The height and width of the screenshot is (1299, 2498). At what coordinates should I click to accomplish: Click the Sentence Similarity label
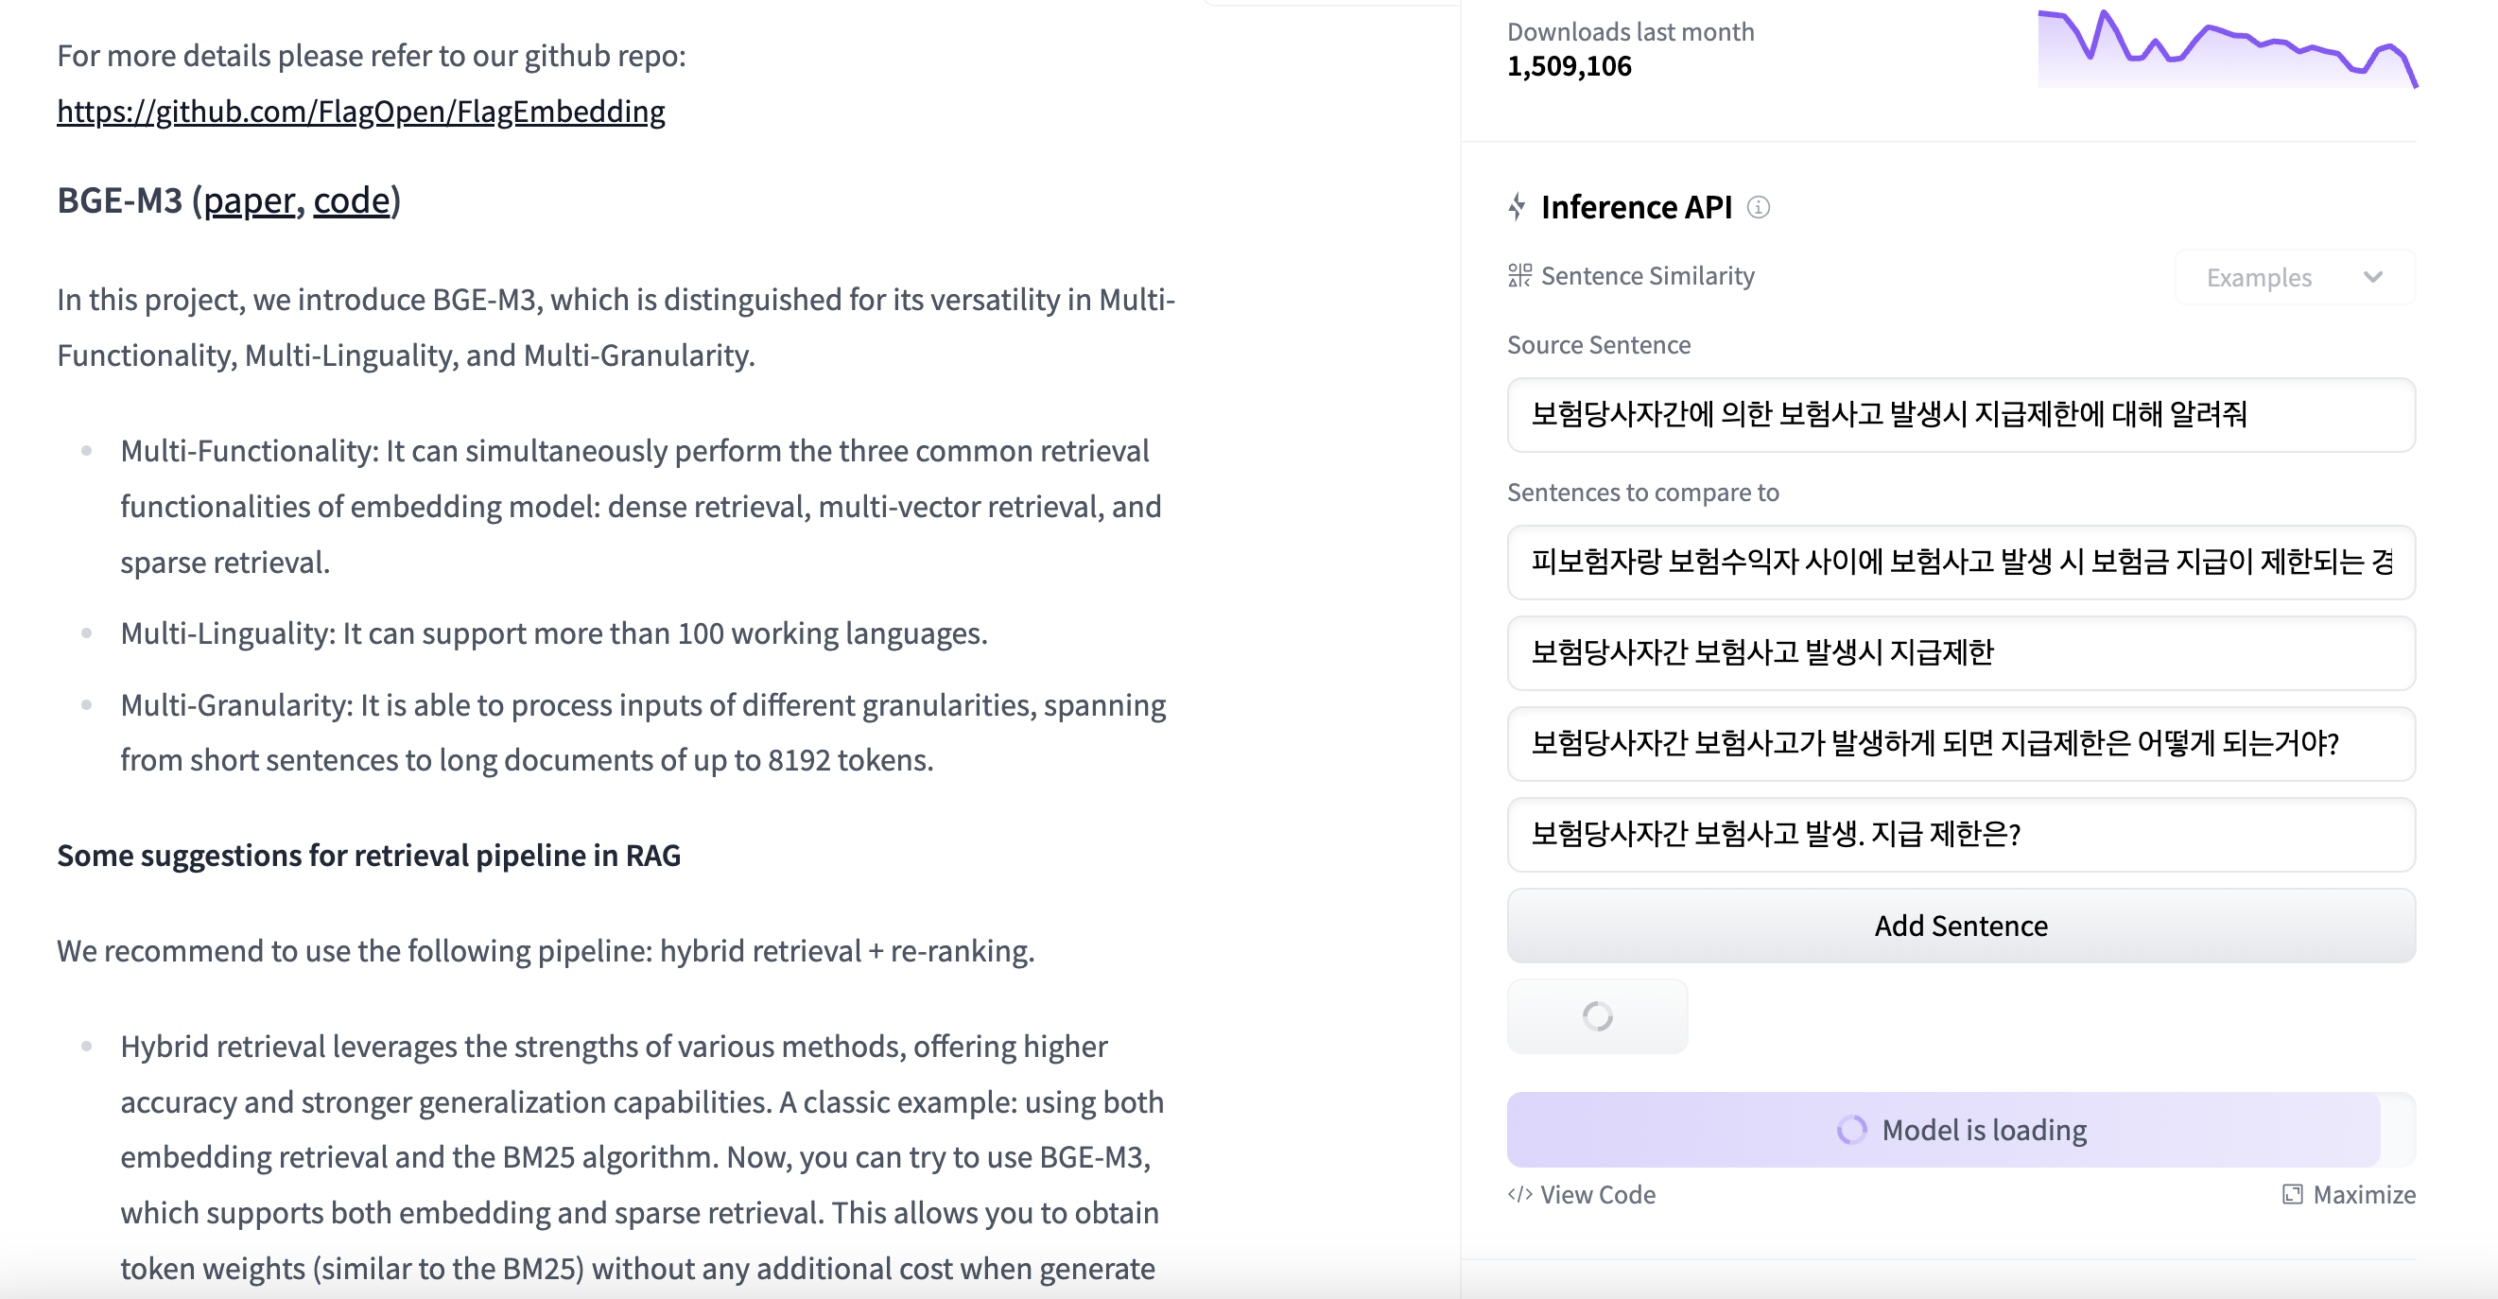tap(1648, 276)
